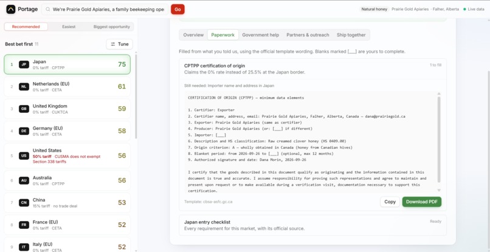Screen dimensions: 490x252
Task: Select the United States market card
Action: [x=67, y=156]
